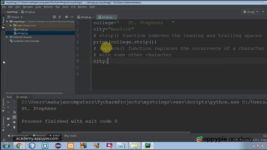Image resolution: width=267 pixels, height=150 pixels.
Task: Open the Run menu
Action: tap(58, 7)
